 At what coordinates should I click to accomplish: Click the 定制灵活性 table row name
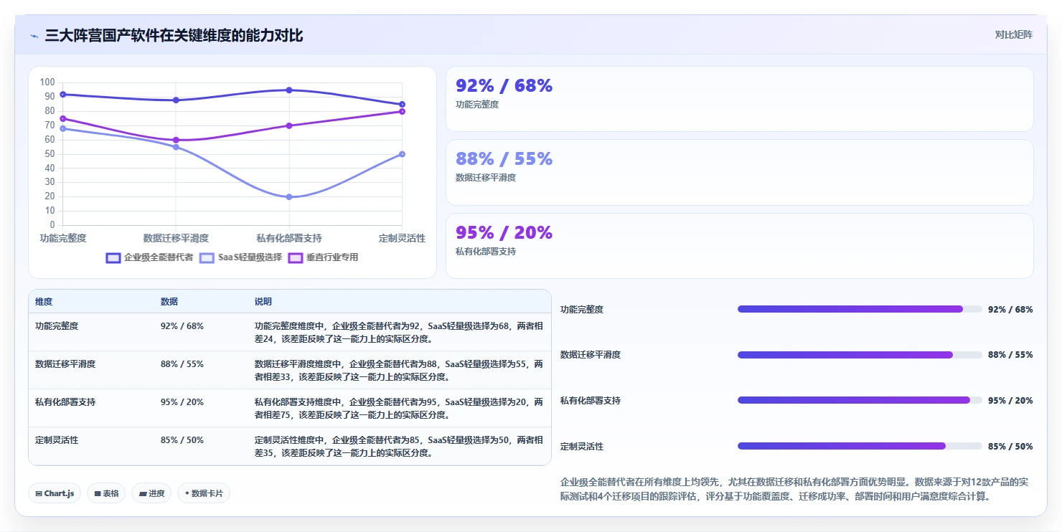(57, 440)
